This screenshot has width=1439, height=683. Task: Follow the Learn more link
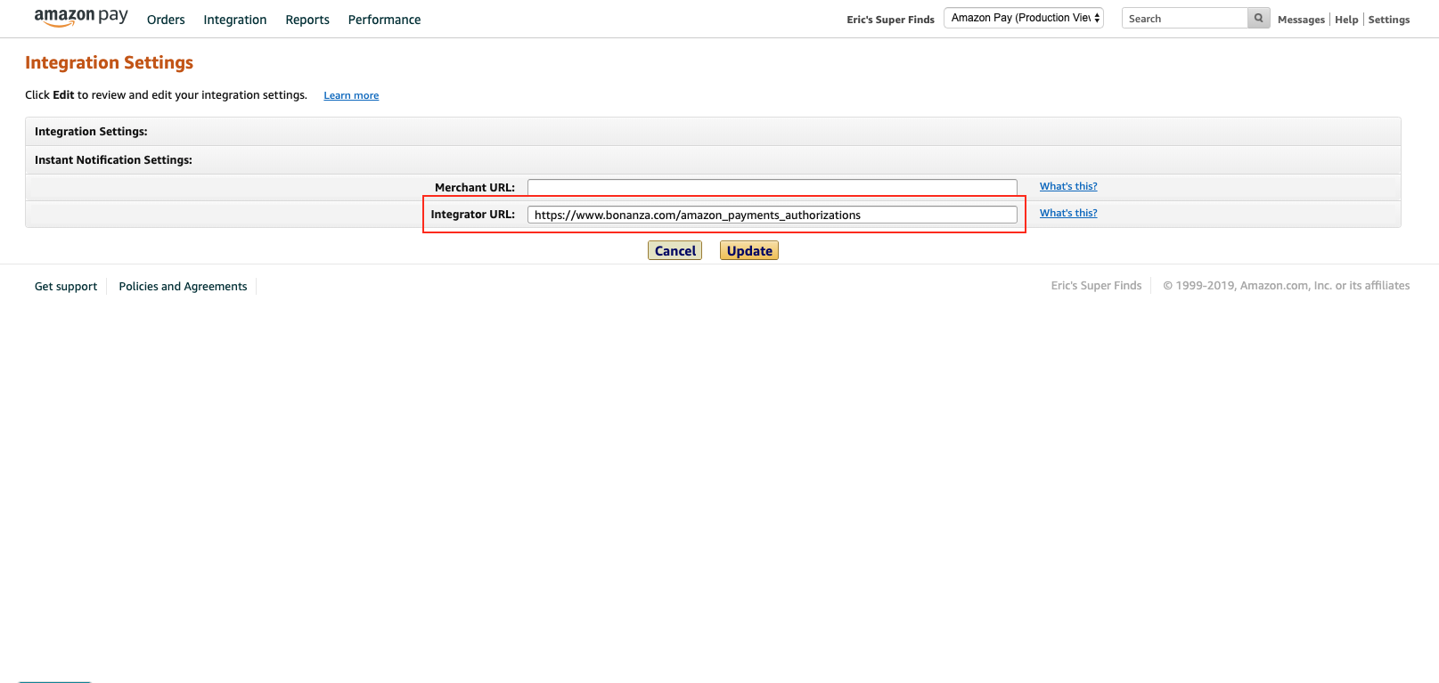click(351, 95)
